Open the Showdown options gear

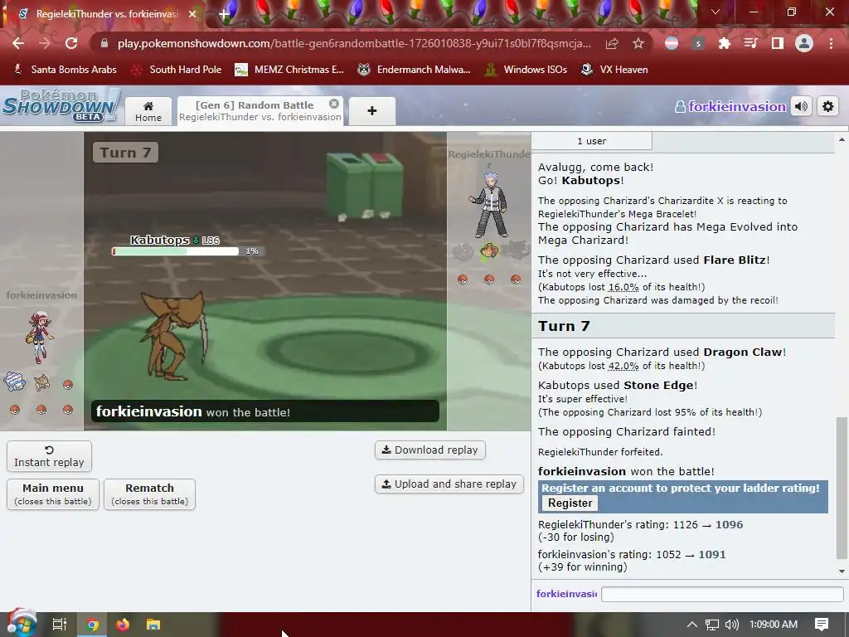point(827,107)
